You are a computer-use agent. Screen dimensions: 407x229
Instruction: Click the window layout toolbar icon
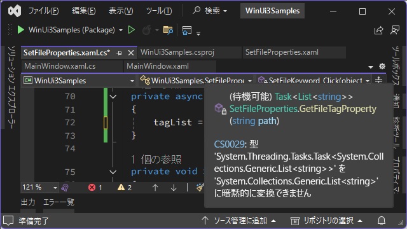(187, 30)
